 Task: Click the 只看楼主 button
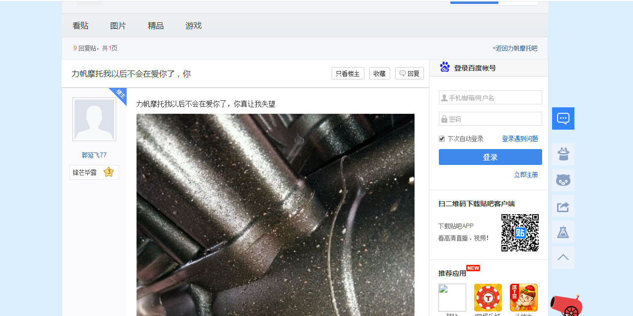(348, 74)
